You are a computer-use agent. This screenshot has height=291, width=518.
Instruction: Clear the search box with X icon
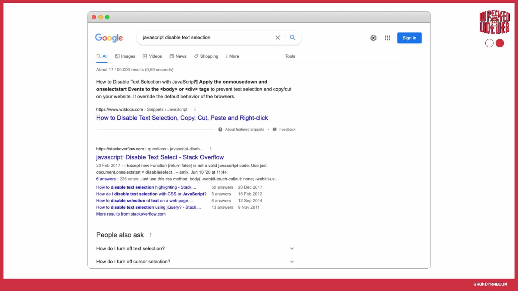coord(278,38)
